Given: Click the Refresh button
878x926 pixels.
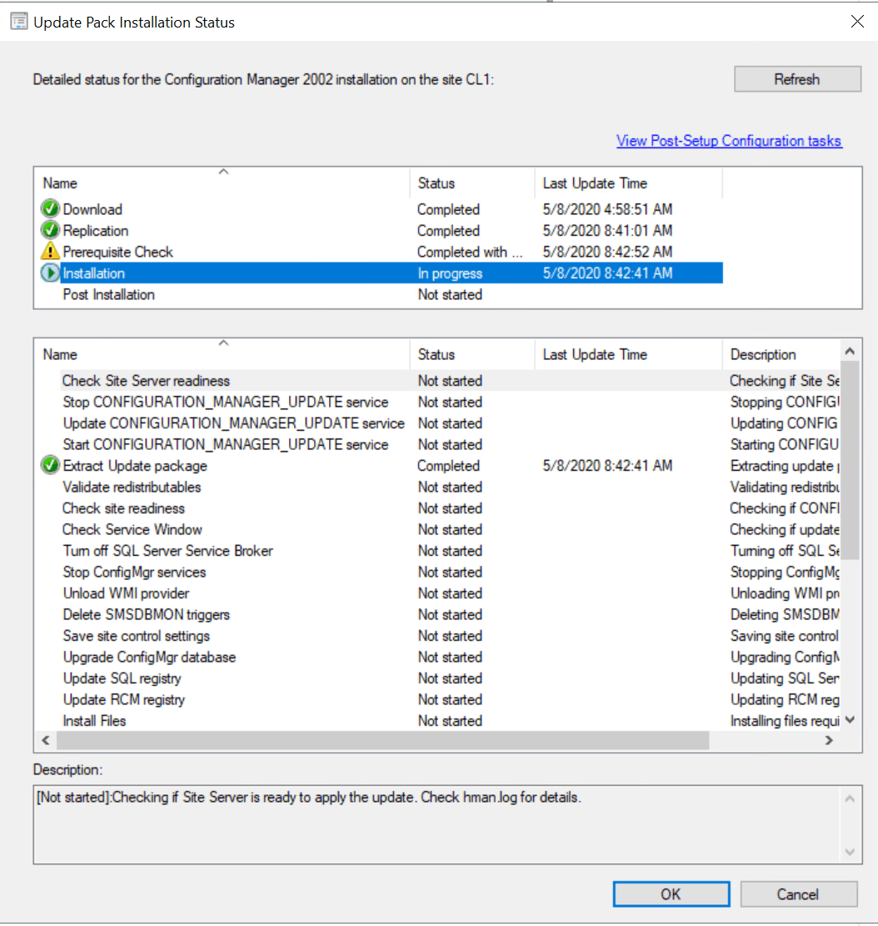Looking at the screenshot, I should [x=797, y=79].
